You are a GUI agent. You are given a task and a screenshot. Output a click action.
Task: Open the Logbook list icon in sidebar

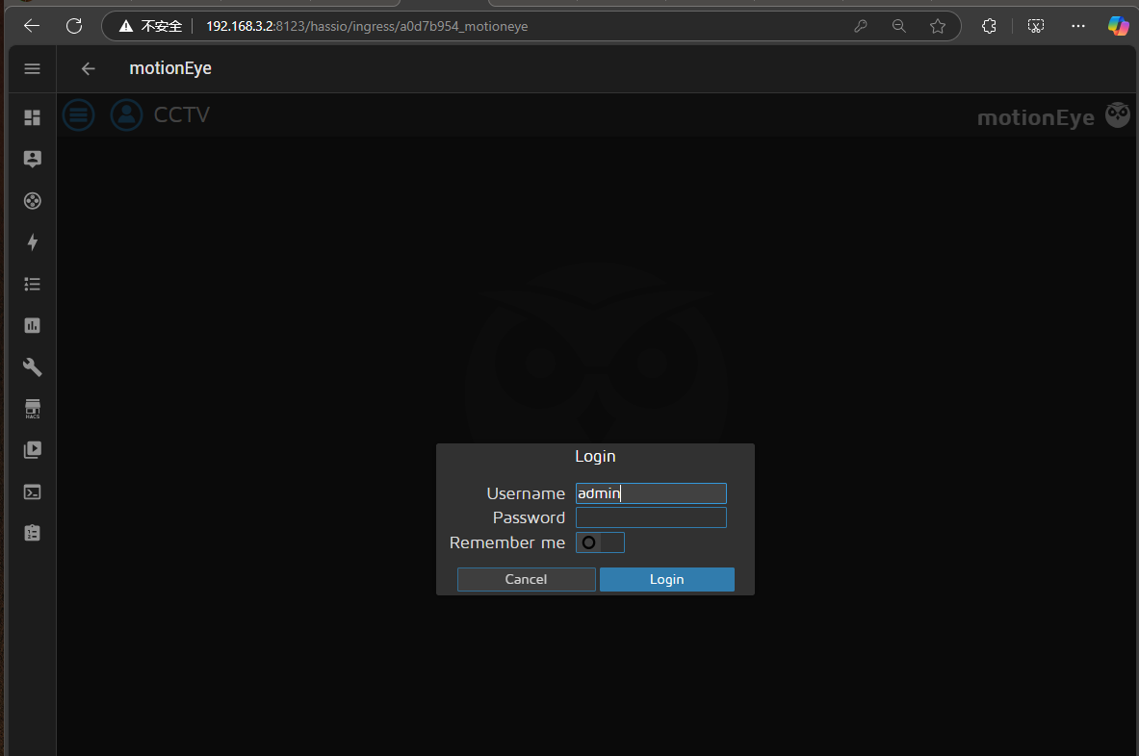(33, 284)
